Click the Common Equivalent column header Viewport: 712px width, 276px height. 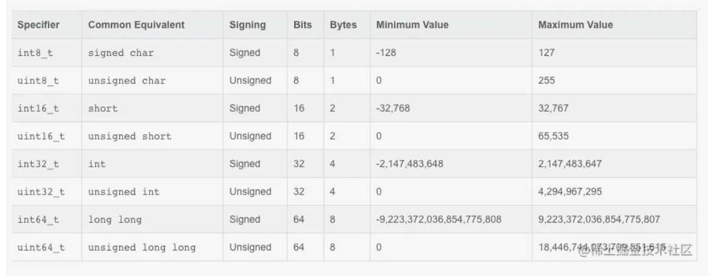coord(136,25)
